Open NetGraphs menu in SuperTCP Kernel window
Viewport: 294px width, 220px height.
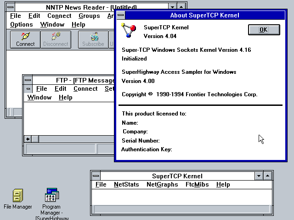coord(162,184)
